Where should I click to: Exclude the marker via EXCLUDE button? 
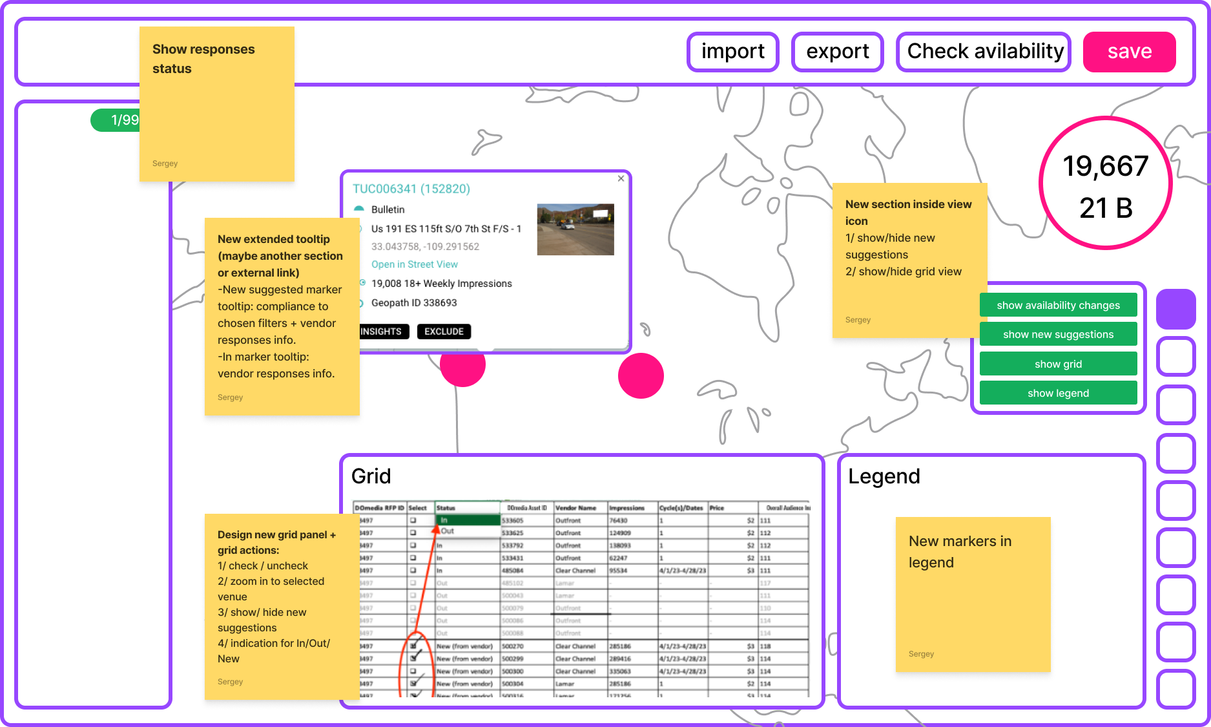pos(444,332)
